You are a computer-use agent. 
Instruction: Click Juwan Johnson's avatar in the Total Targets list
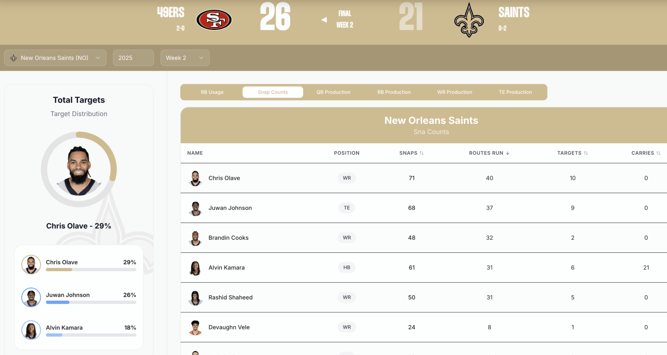click(x=31, y=297)
